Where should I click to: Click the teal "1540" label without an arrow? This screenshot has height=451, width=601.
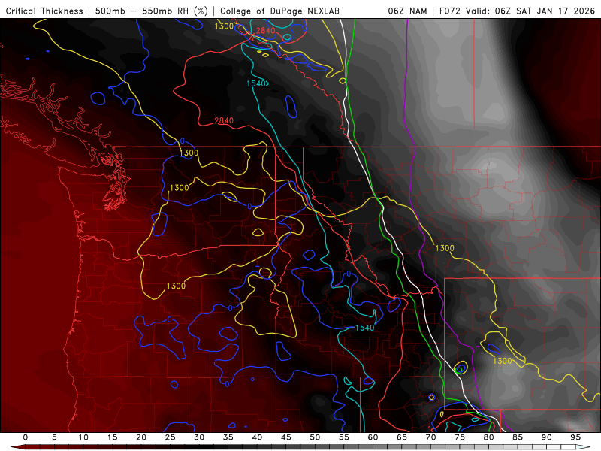pos(364,328)
